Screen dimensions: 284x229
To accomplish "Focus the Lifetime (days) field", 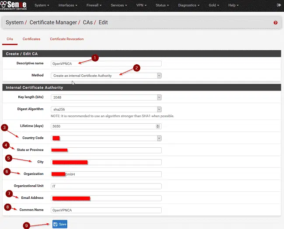I will point(106,126).
